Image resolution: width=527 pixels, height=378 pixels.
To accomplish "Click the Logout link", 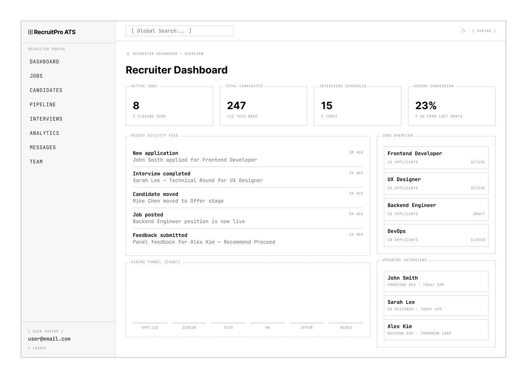I will [x=37, y=348].
